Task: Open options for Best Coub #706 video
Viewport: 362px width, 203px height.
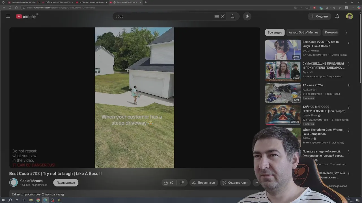Action: 349,42
